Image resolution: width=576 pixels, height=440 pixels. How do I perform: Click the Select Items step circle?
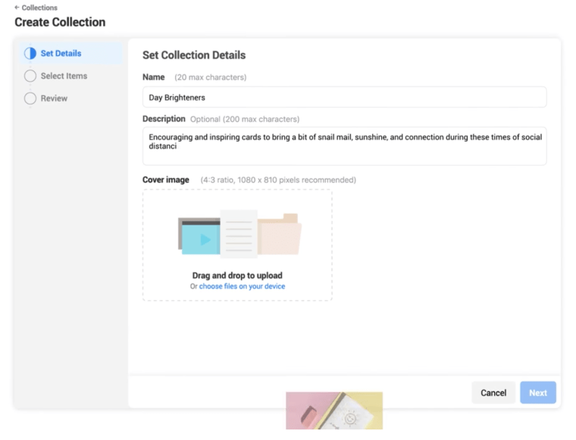(x=30, y=76)
